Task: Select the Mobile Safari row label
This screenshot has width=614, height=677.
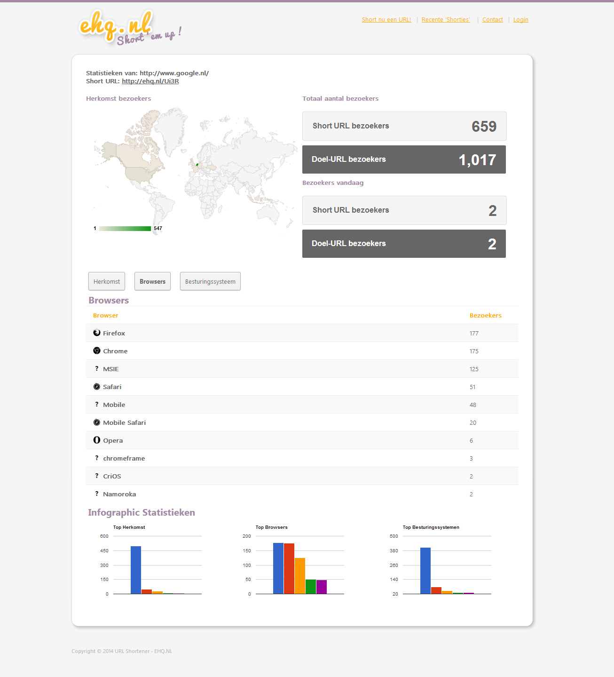Action: [125, 422]
